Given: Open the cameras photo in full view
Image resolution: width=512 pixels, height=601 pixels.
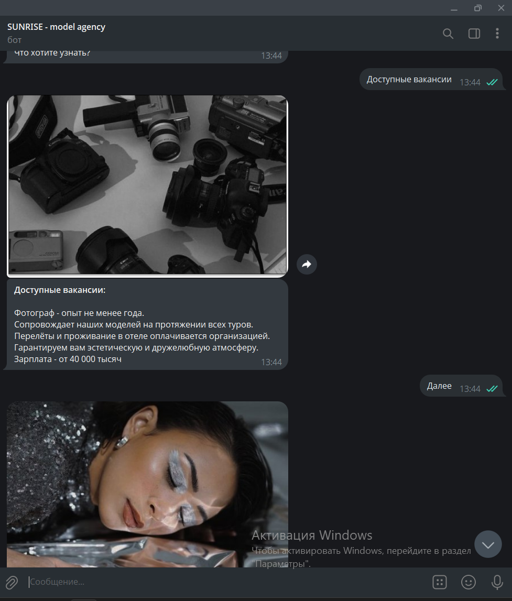Looking at the screenshot, I should pyautogui.click(x=147, y=186).
